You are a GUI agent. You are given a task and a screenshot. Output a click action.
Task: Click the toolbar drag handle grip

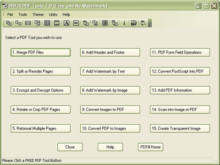click(x=4, y=23)
